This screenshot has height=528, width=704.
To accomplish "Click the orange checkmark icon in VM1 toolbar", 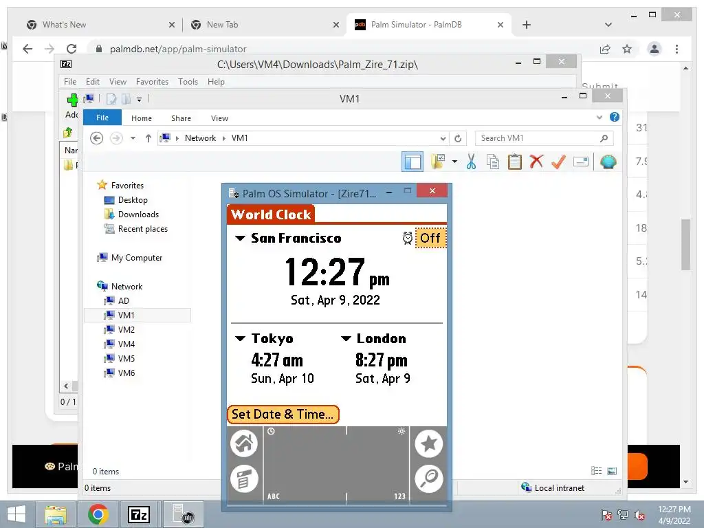I will pyautogui.click(x=558, y=162).
